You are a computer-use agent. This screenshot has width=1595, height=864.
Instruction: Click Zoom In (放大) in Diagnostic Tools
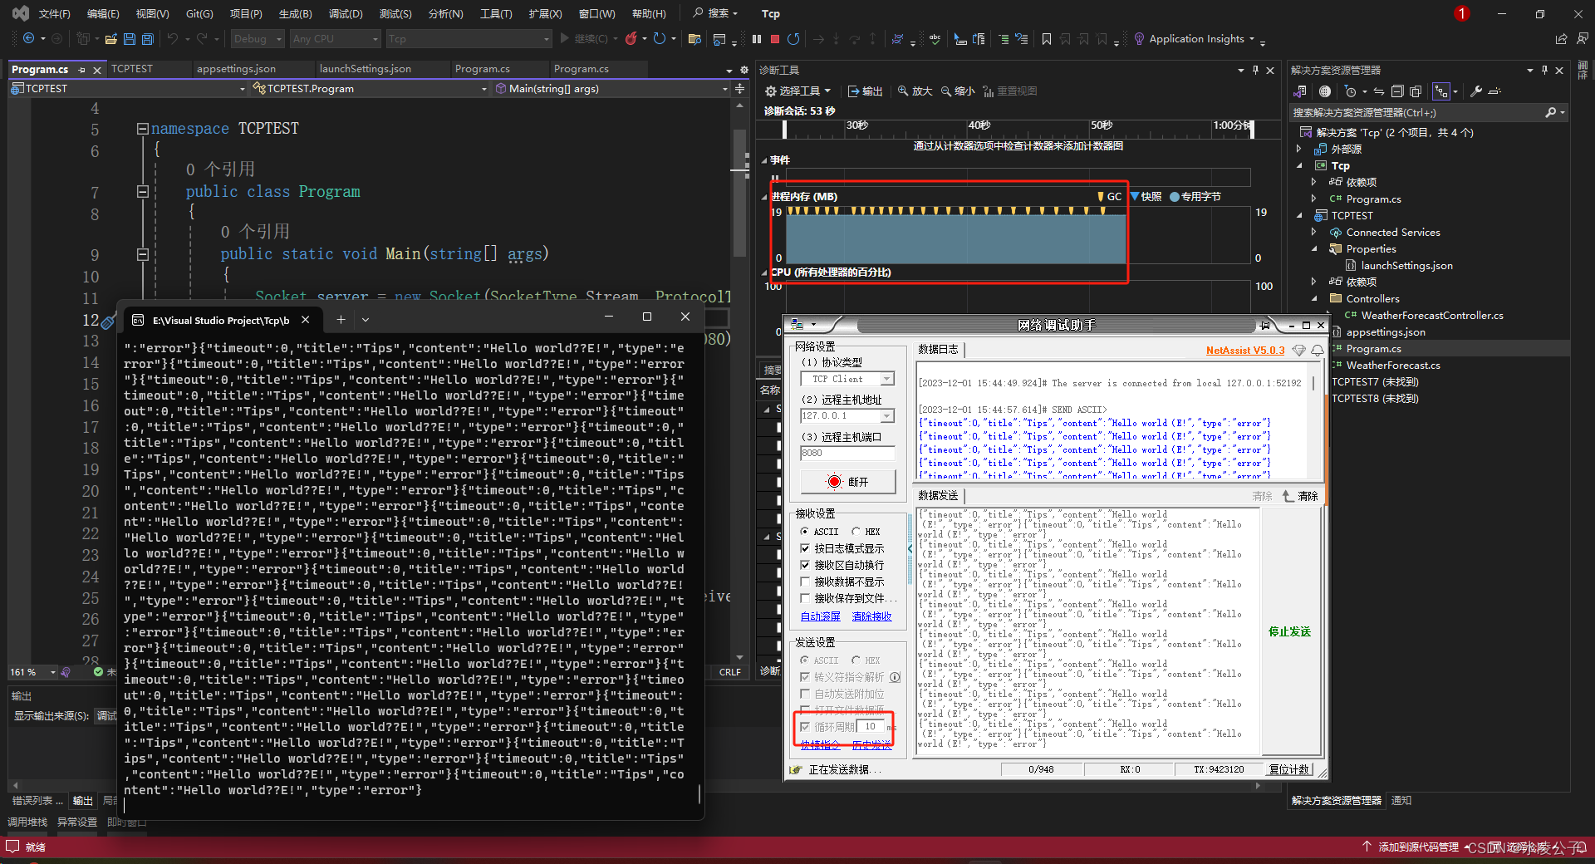915,91
